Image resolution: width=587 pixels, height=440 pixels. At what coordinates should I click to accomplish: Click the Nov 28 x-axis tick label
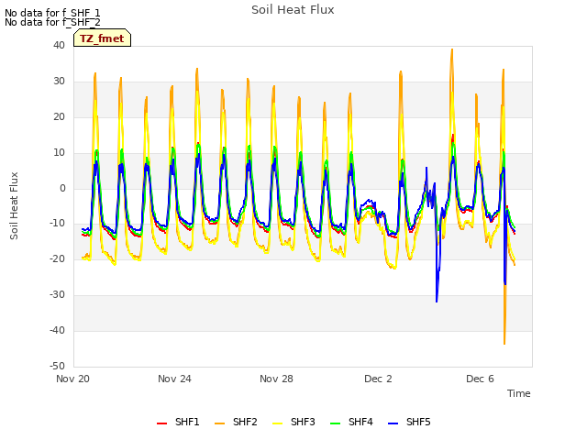(276, 379)
